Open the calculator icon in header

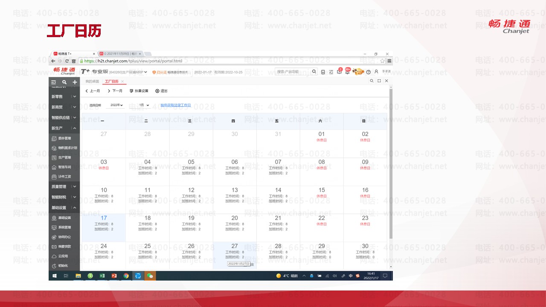tap(323, 72)
